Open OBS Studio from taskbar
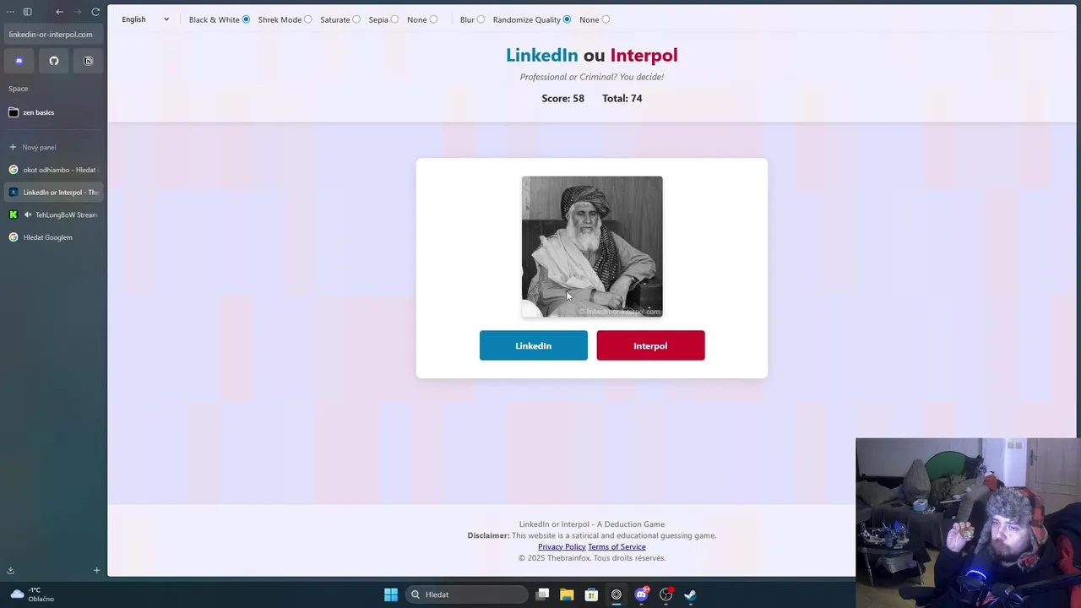Viewport: 1081px width, 608px height. point(665,594)
